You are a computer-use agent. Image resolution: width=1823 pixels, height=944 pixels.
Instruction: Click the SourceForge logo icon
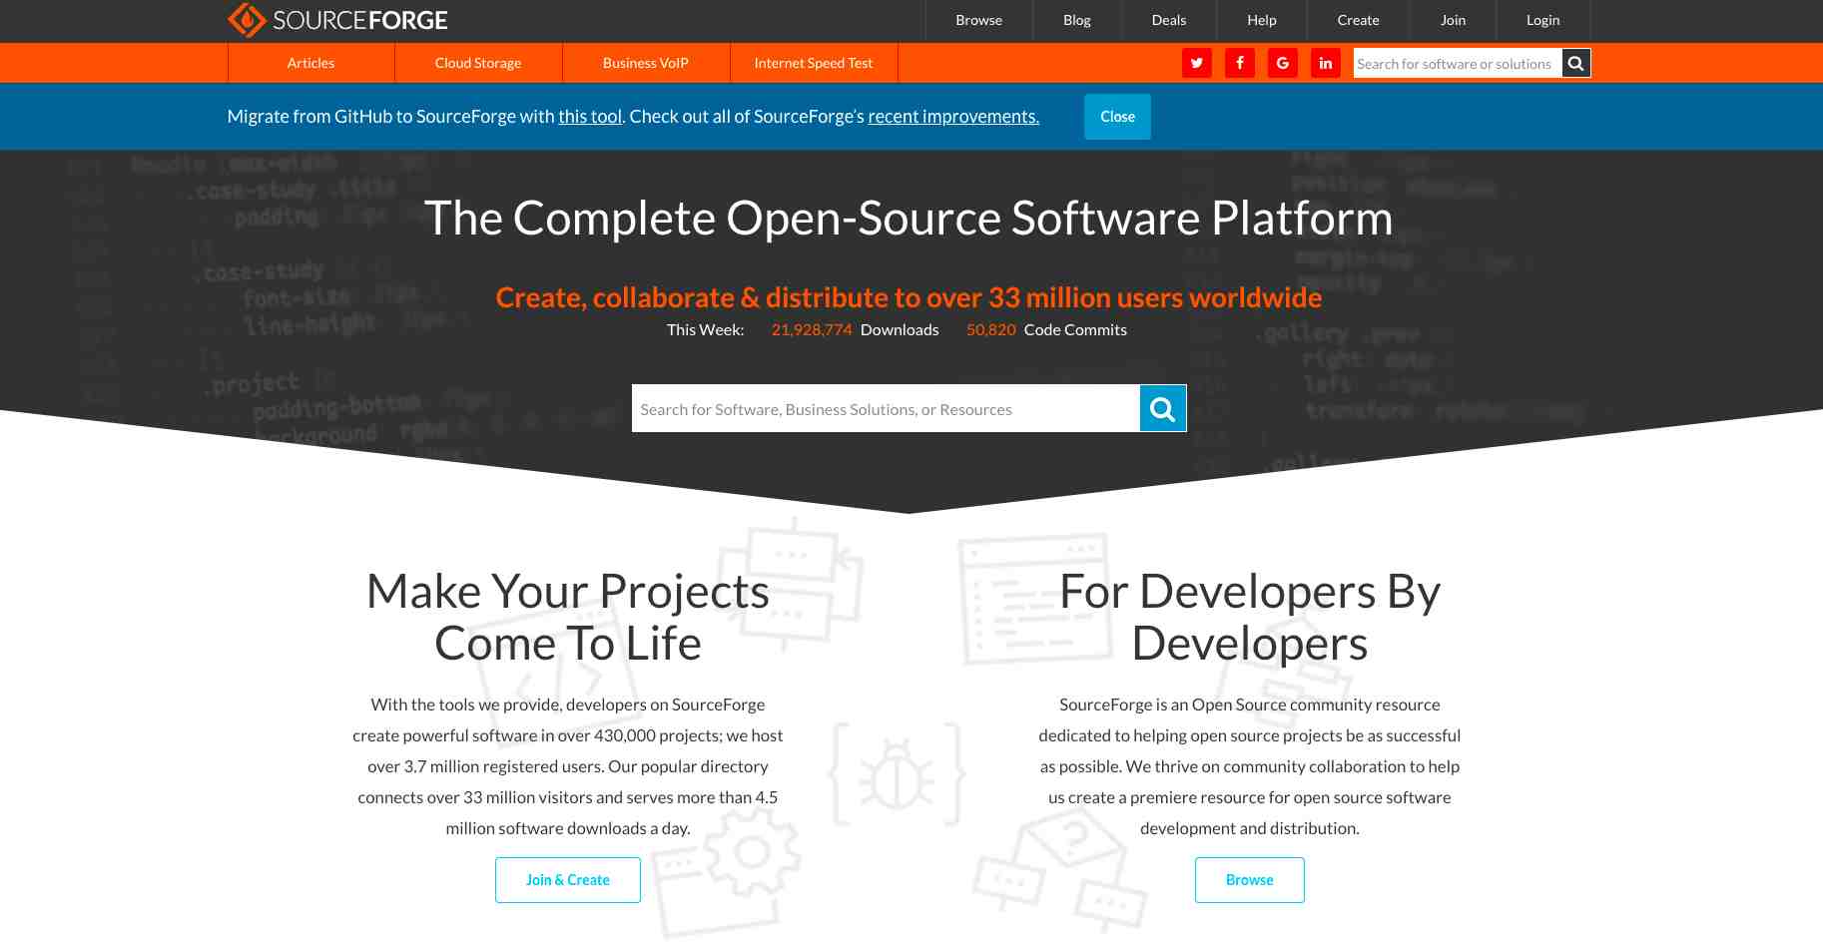(x=247, y=20)
